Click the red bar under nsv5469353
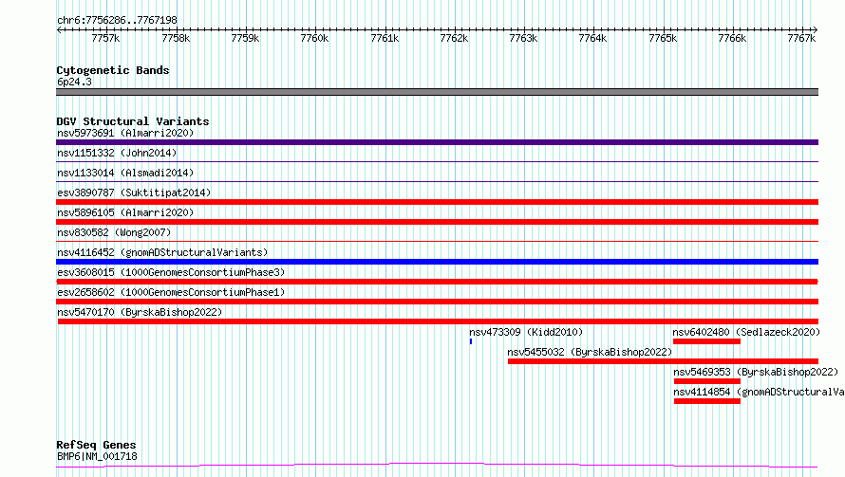Image resolution: width=845 pixels, height=477 pixels. (707, 381)
